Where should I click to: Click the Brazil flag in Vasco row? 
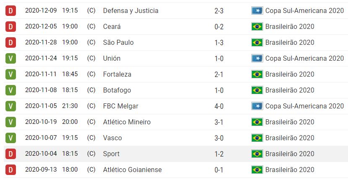257,138
